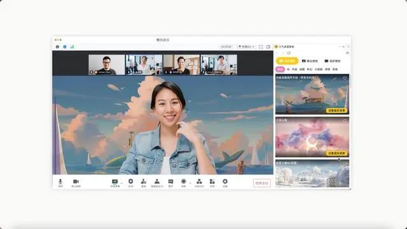This screenshot has width=407, height=229.
Task: Click the share screen icon in toolbar
Action: pos(114,182)
